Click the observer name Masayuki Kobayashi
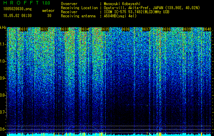The image size is (214, 136). 122,4
